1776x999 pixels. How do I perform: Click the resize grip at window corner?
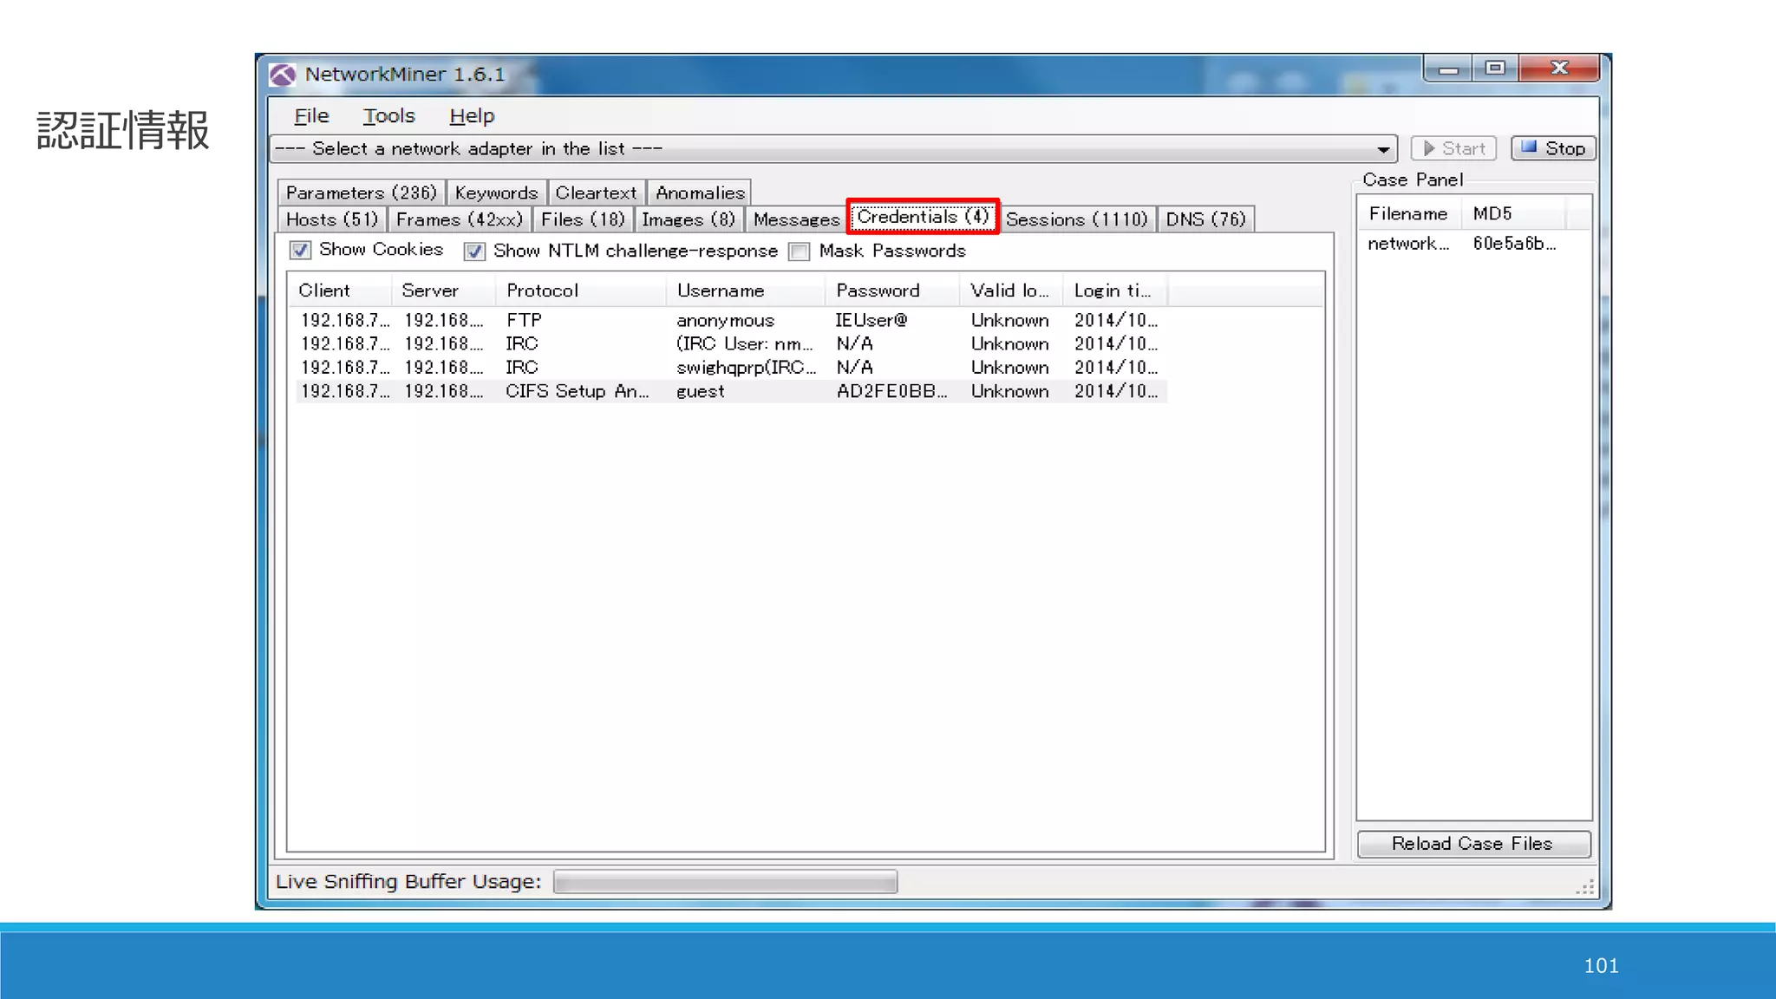click(1585, 887)
